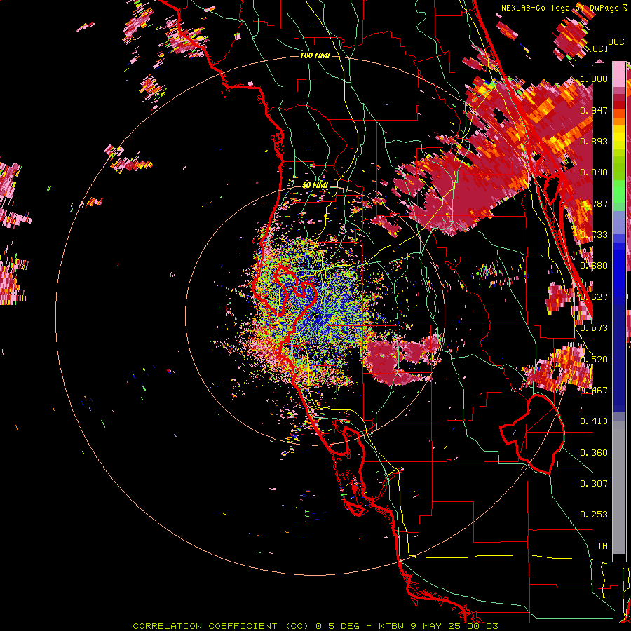Viewport: 631px width, 631px height.
Task: Click the 0.307 color scale value
Action: (x=594, y=484)
